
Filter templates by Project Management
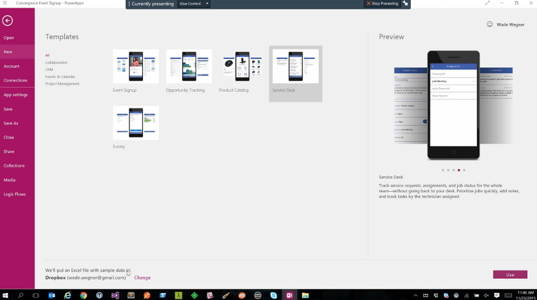coord(62,84)
